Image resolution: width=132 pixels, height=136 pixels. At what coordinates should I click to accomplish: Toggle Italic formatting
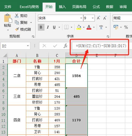click(x=48, y=27)
